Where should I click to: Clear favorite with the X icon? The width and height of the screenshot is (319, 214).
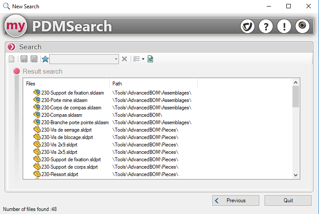(124, 59)
